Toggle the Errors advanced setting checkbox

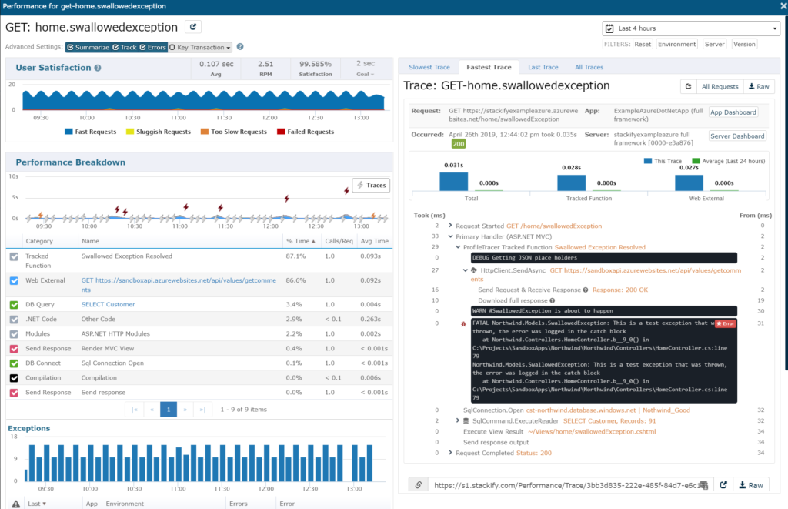(x=143, y=47)
